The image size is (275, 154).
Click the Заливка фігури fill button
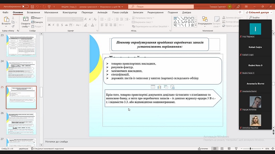[x=232, y=18]
